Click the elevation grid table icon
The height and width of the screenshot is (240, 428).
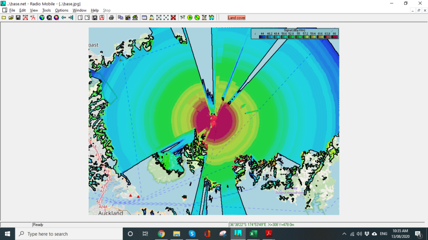[144, 17]
